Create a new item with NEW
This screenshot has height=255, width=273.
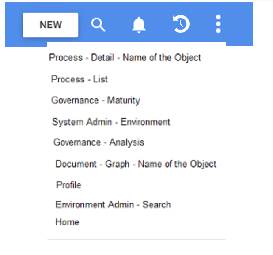point(50,25)
